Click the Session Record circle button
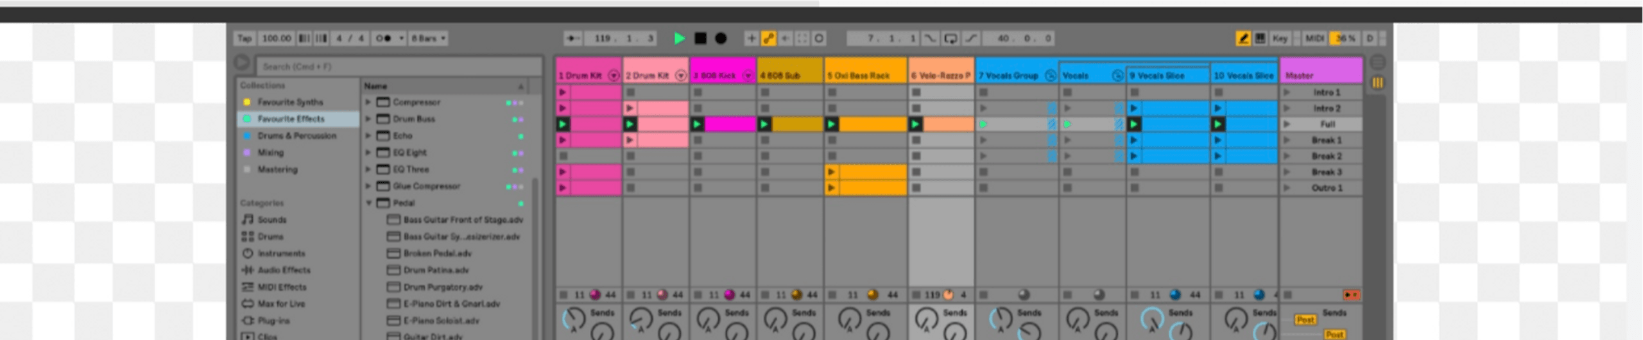 (819, 38)
